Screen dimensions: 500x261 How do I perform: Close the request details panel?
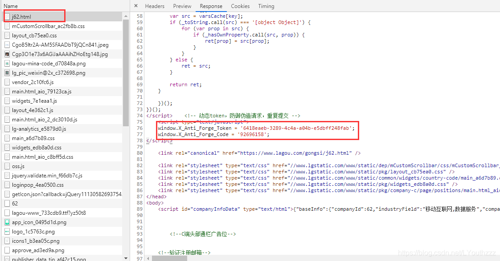(136, 6)
